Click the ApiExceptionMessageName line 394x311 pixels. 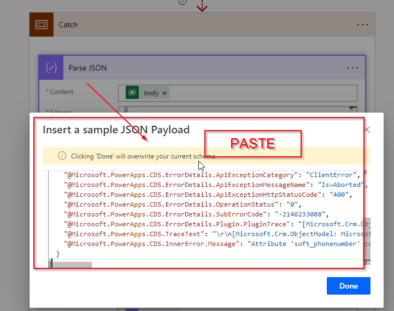pyautogui.click(x=216, y=185)
